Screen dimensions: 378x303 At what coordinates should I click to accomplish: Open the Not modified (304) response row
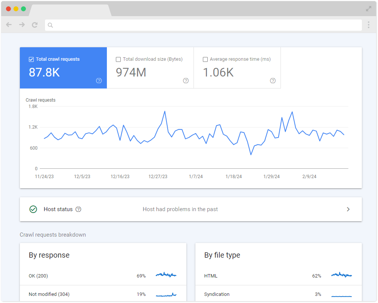pyautogui.click(x=103, y=294)
